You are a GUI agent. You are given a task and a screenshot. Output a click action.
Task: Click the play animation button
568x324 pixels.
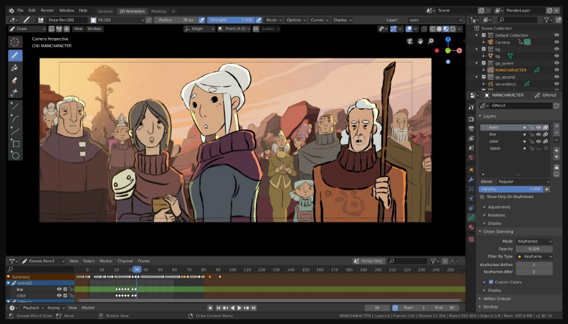[239, 308]
